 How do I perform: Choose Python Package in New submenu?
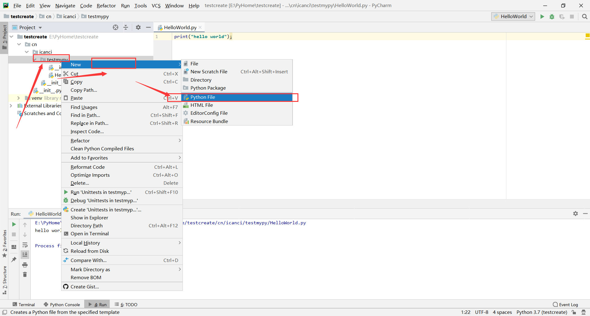point(237,88)
